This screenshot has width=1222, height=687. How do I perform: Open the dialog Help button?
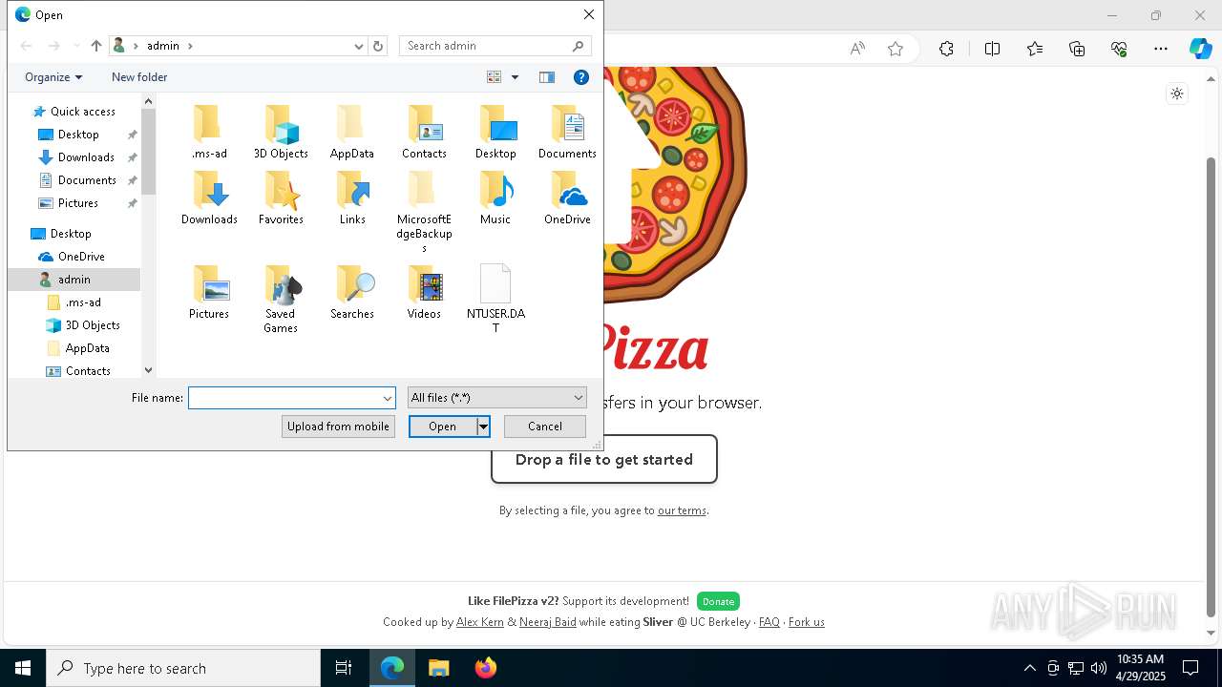point(580,77)
